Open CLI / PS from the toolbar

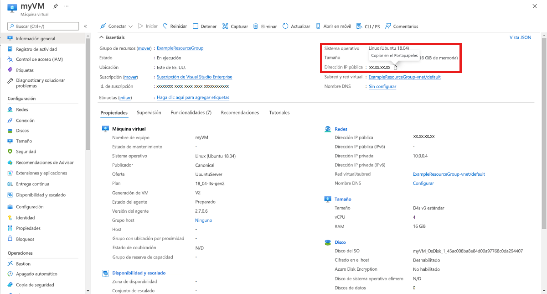click(368, 26)
